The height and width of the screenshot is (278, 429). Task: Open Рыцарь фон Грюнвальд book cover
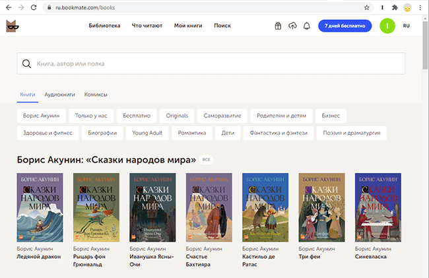pyautogui.click(x=96, y=207)
